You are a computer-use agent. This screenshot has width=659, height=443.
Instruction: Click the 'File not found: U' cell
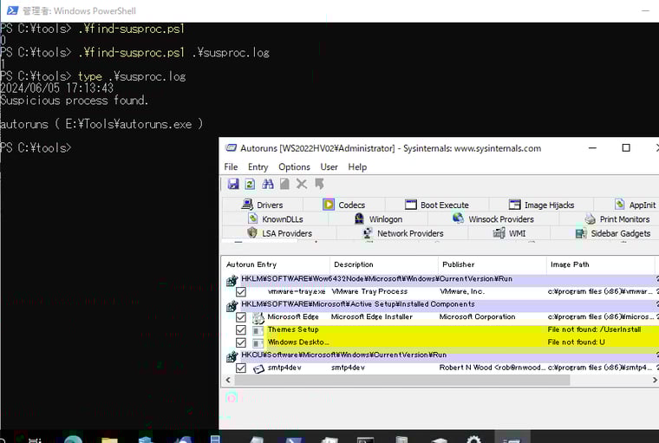tap(577, 342)
